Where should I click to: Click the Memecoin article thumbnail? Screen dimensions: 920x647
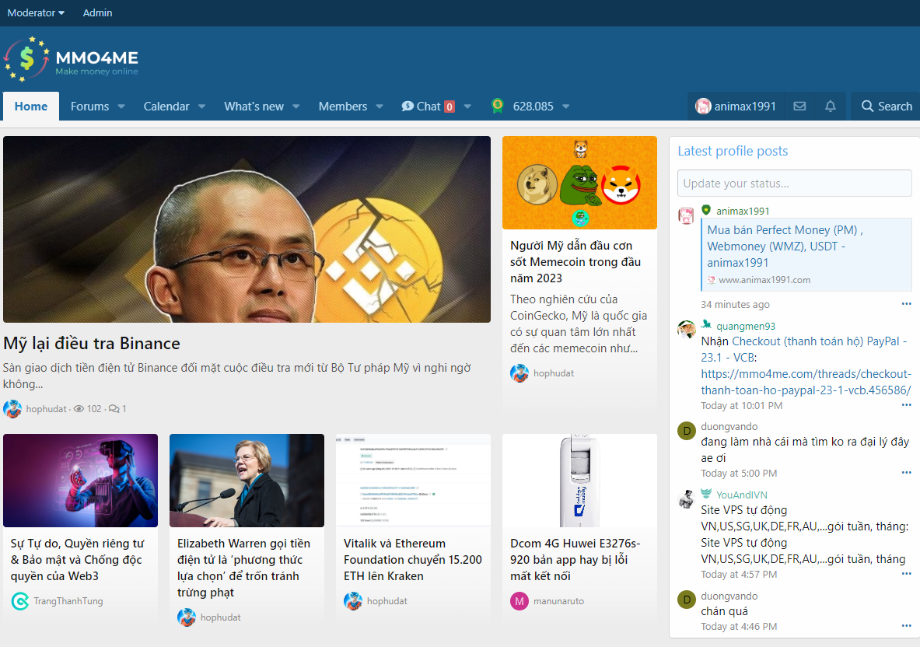click(579, 183)
